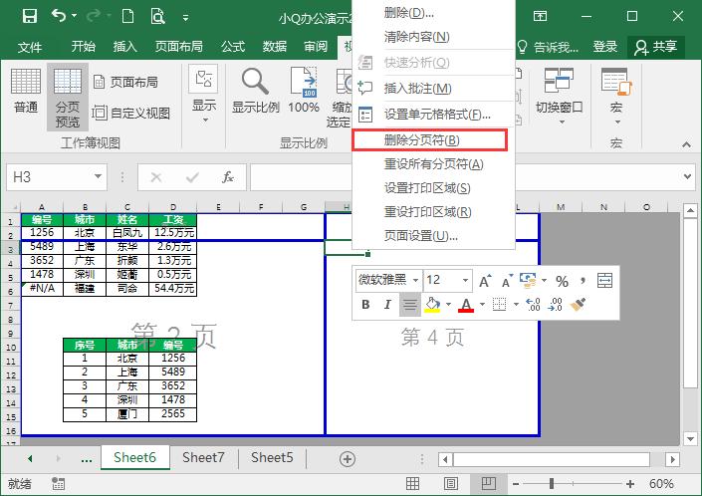702x496 pixels.
Task: Click the Zoom (显示比例) magnifier icon
Action: coord(256,91)
